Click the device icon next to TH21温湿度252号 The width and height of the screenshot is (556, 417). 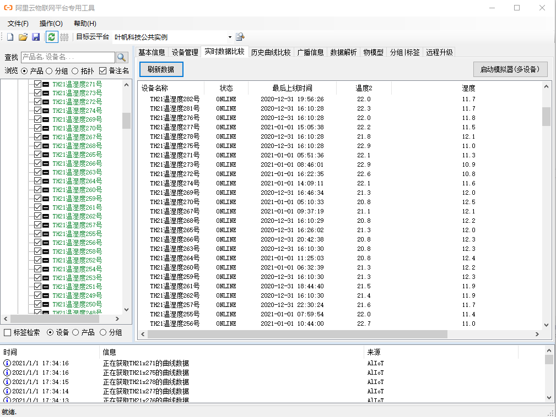46,260
